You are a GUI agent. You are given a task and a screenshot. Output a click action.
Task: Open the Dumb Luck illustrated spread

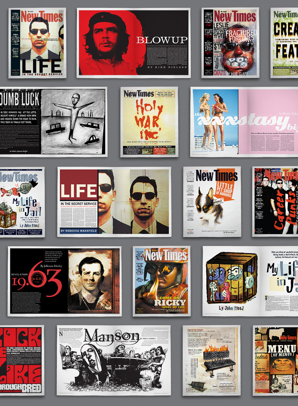tap(53, 121)
